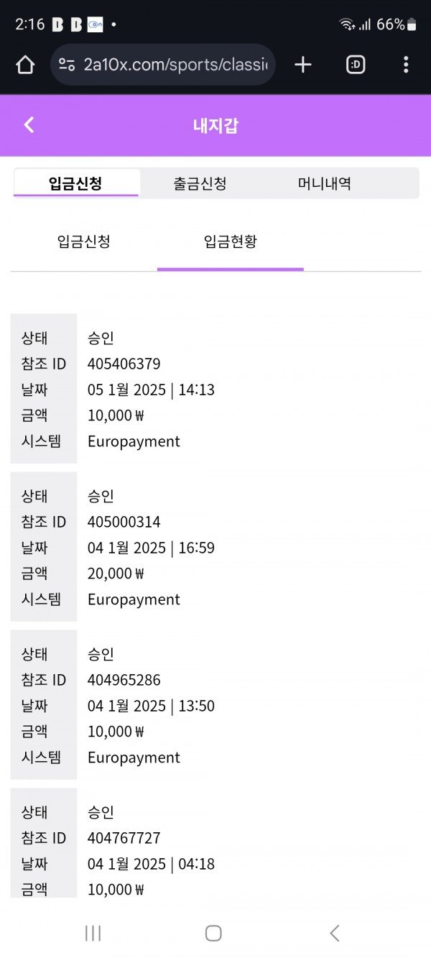Tap reference ID 405000314
This screenshot has width=431, height=958.
pyautogui.click(x=124, y=522)
